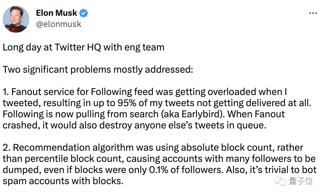Click the WeChat logo watermark icon

280,181
